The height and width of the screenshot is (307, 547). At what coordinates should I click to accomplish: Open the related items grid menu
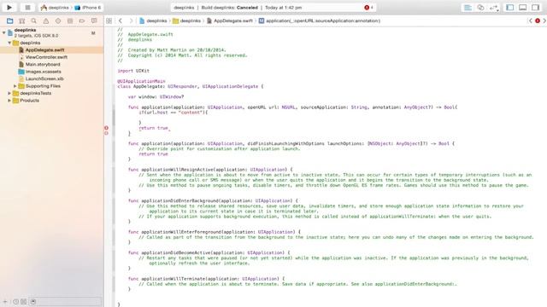click(x=109, y=20)
